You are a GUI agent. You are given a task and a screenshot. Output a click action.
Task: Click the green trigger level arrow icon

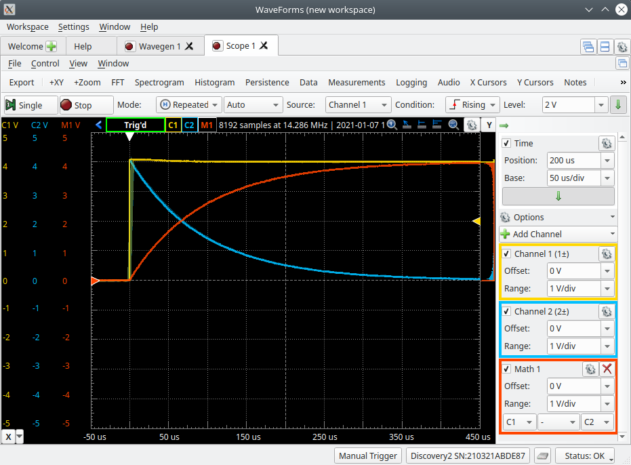(617, 105)
